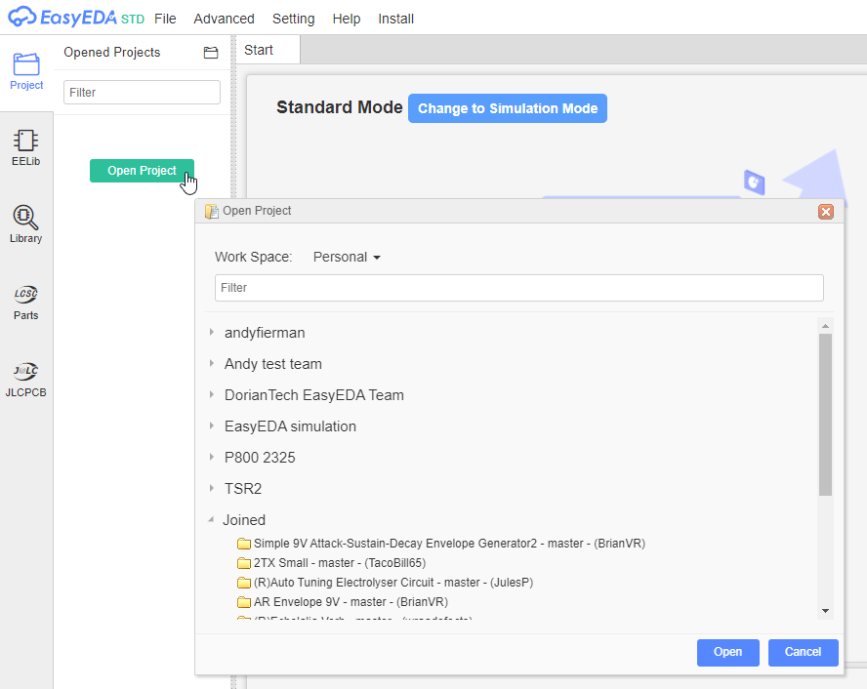The width and height of the screenshot is (867, 689).
Task: Open the LCSC Parts panel
Action: [26, 302]
